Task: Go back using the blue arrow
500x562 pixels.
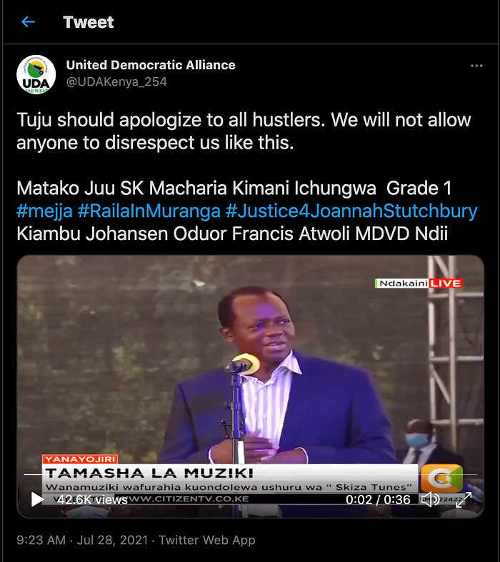Action: point(29,22)
